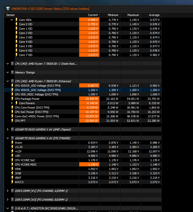Select the CPU VCORE MISC row label
Screen dimensions: 193x212
point(26,165)
